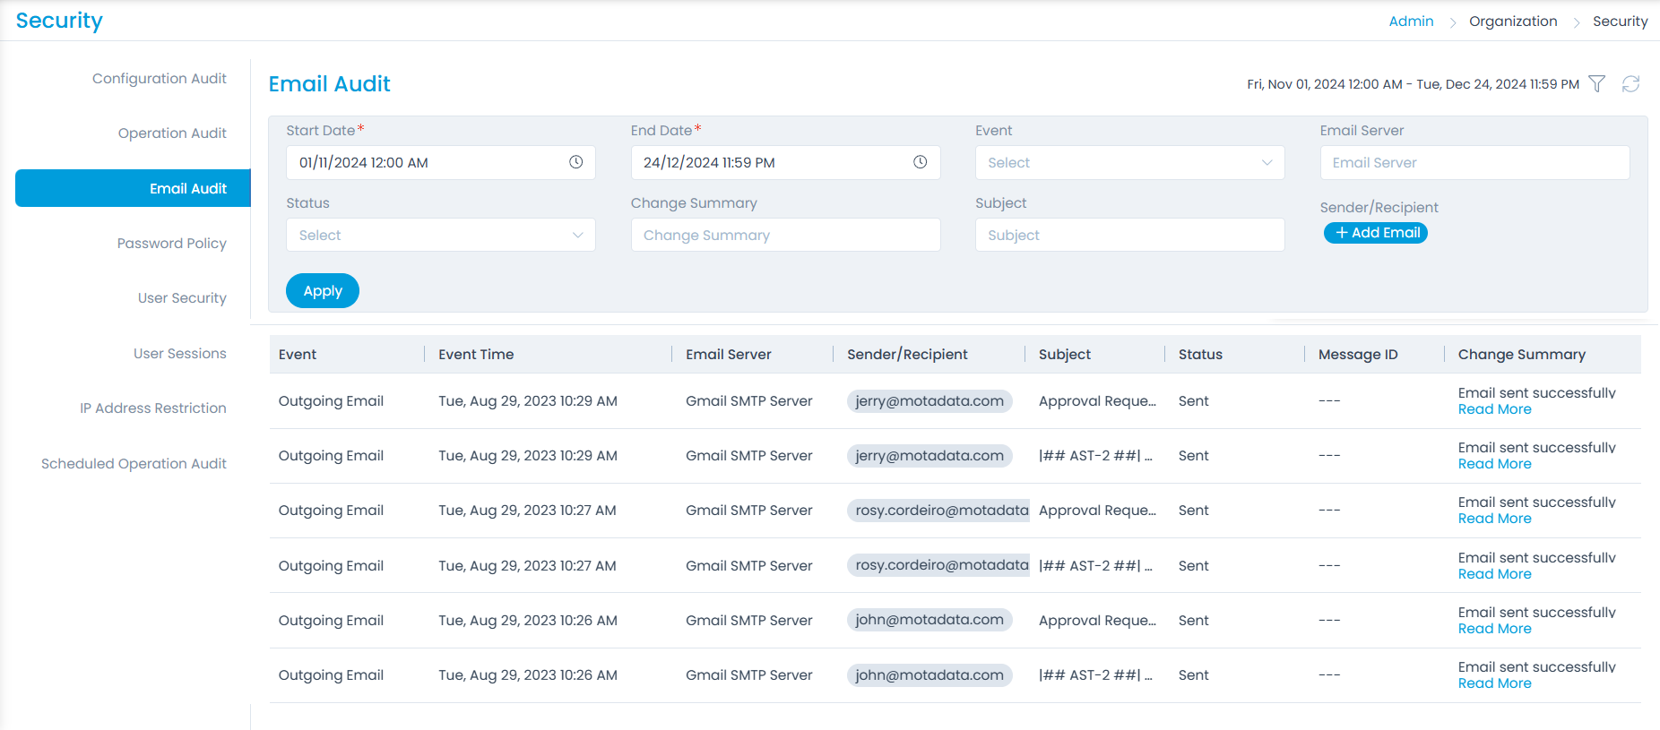Open Read More for john AST-2 row
1660x730 pixels.
pyautogui.click(x=1494, y=683)
